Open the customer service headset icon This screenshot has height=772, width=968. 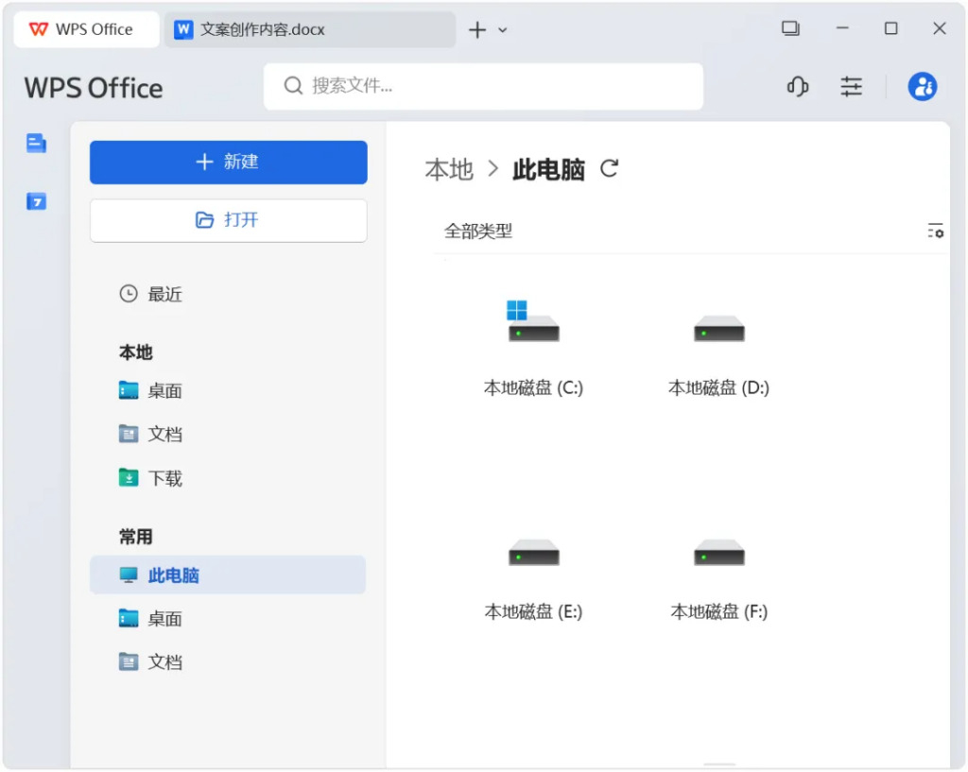(x=798, y=87)
